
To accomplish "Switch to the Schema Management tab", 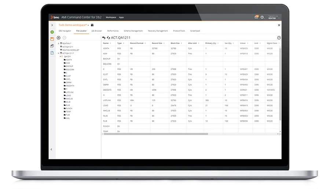I will (133, 31).
